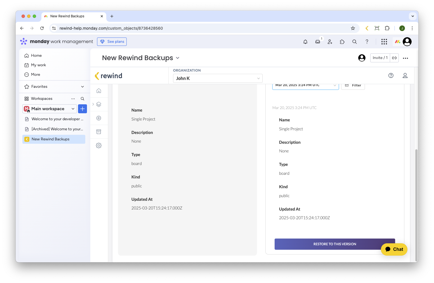Click Restore to this version
Image resolution: width=434 pixels, height=283 pixels.
click(335, 244)
